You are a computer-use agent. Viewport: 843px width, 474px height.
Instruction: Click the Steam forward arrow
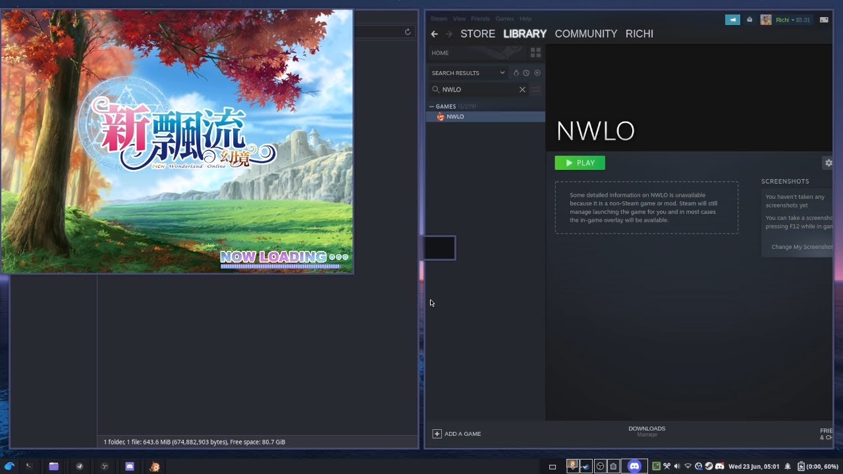pos(449,34)
